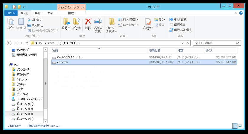
Task: Click PC in the address breadcrumb
Action: 41,43
